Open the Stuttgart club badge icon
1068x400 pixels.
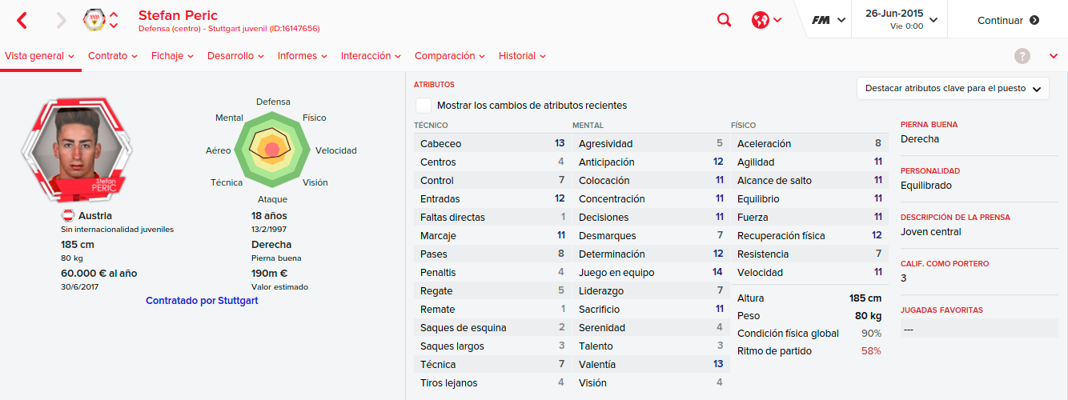click(x=94, y=20)
